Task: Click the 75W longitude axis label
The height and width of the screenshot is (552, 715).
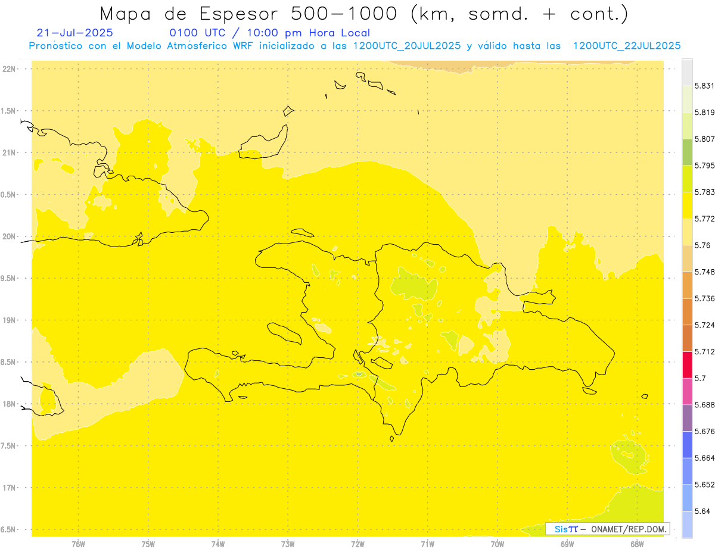Action: point(148,544)
